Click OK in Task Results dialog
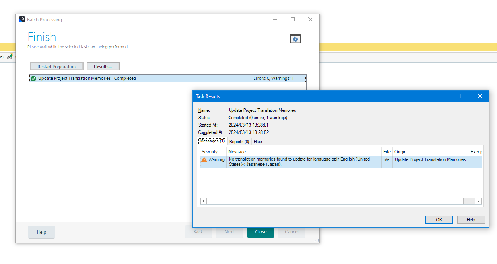Viewport: 497px width, 264px height. point(439,219)
